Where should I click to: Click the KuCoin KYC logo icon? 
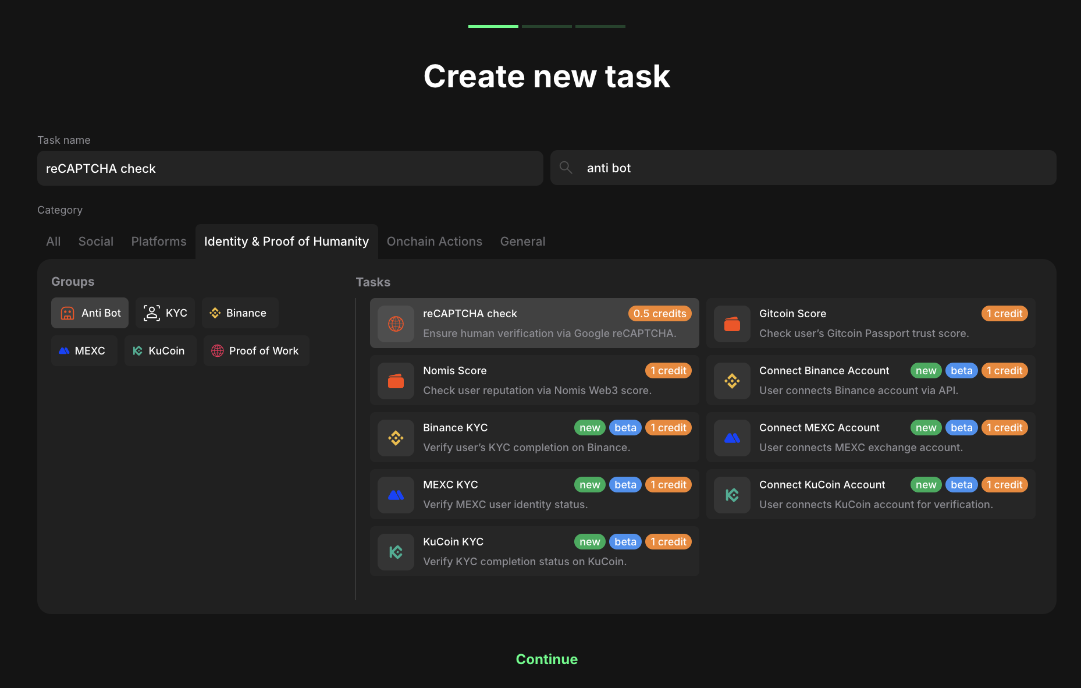tap(396, 552)
